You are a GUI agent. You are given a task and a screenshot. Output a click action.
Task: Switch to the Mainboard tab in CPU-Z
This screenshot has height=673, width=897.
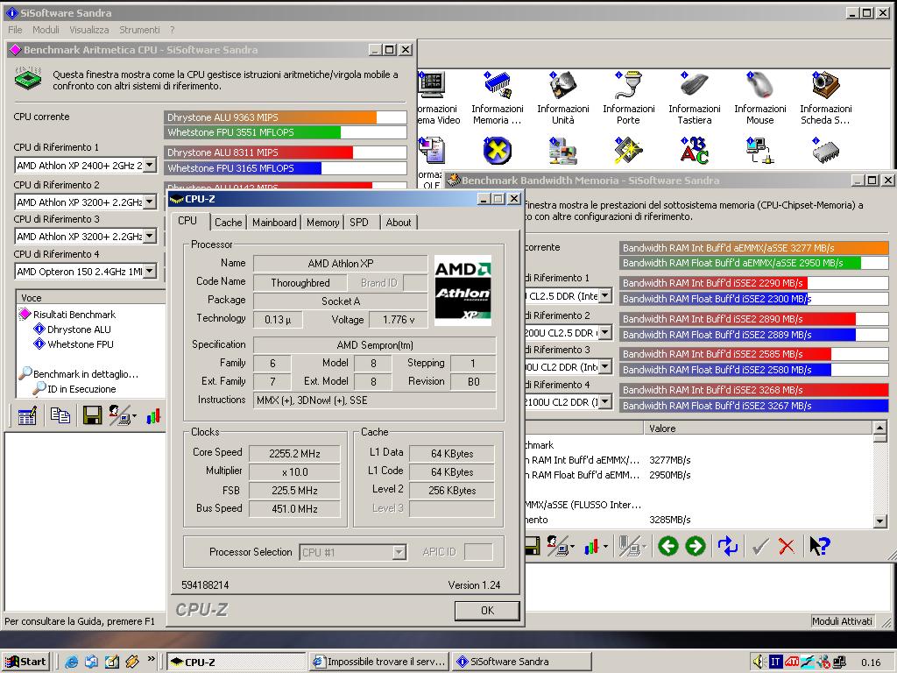pos(274,222)
